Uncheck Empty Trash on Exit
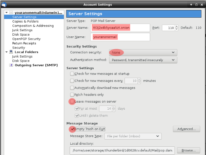The height and width of the screenshot is (155, 206). pos(72,129)
